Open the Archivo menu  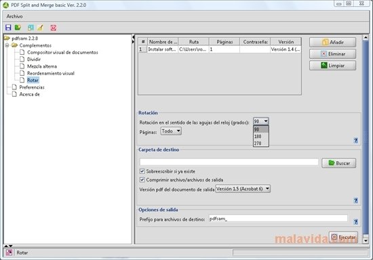coord(14,16)
